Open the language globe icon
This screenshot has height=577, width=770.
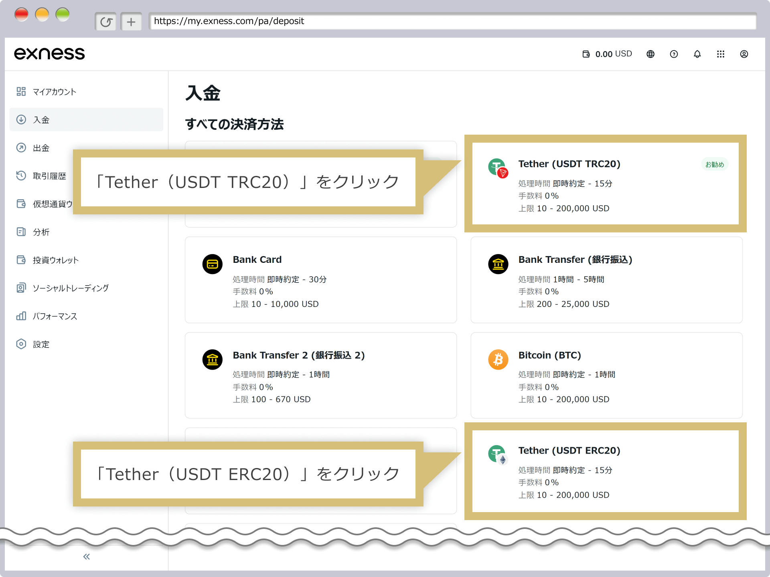650,54
